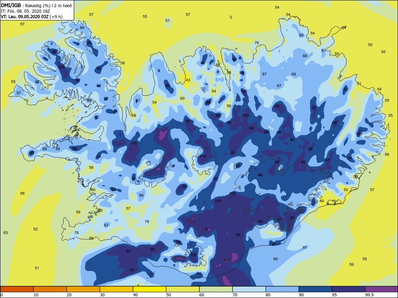Click the humidity value '52' on the map
Screen dimensions: 398x298
click(35, 229)
